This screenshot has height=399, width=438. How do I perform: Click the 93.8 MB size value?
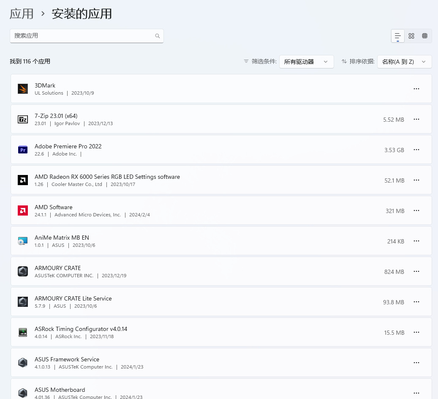(x=394, y=302)
